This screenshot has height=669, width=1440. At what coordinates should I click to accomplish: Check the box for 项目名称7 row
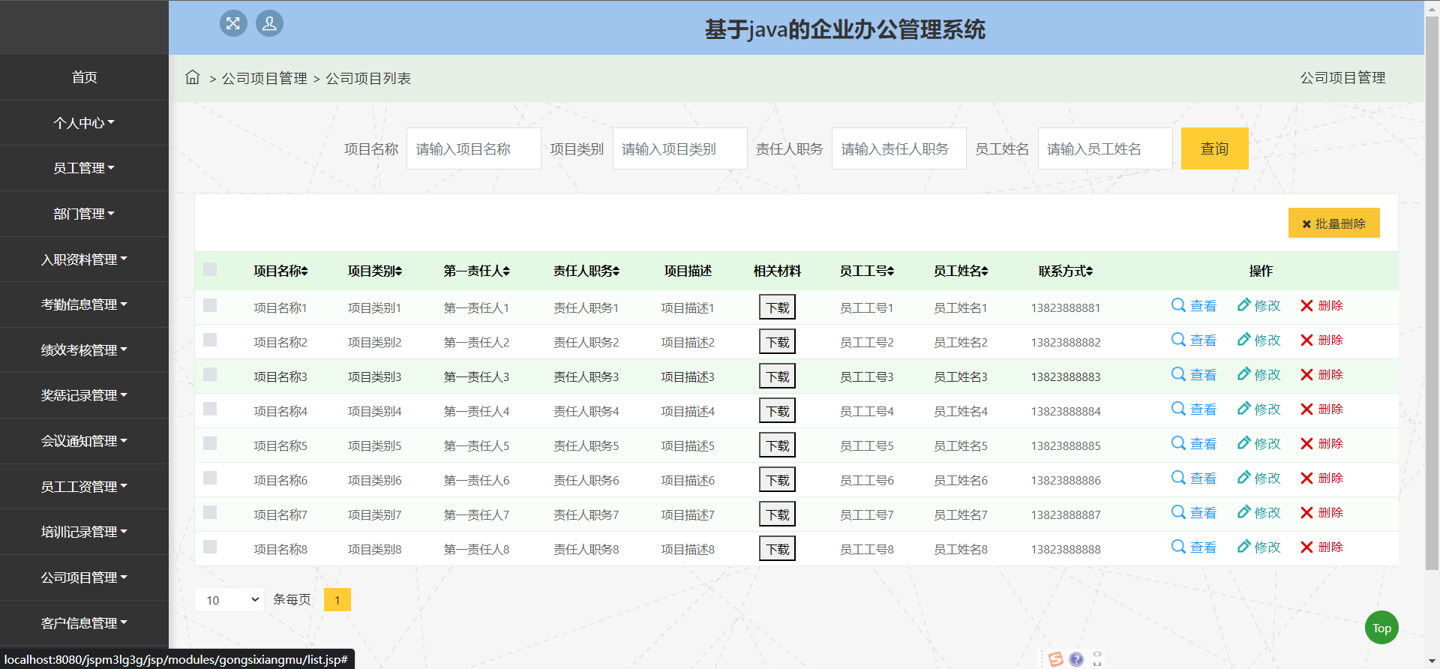(x=210, y=512)
